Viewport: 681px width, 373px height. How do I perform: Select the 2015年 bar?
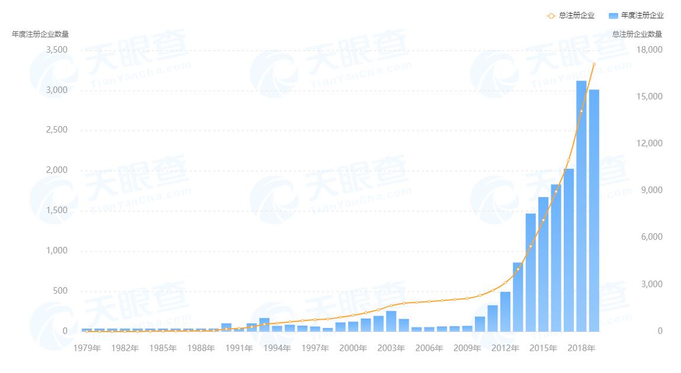pyautogui.click(x=544, y=265)
